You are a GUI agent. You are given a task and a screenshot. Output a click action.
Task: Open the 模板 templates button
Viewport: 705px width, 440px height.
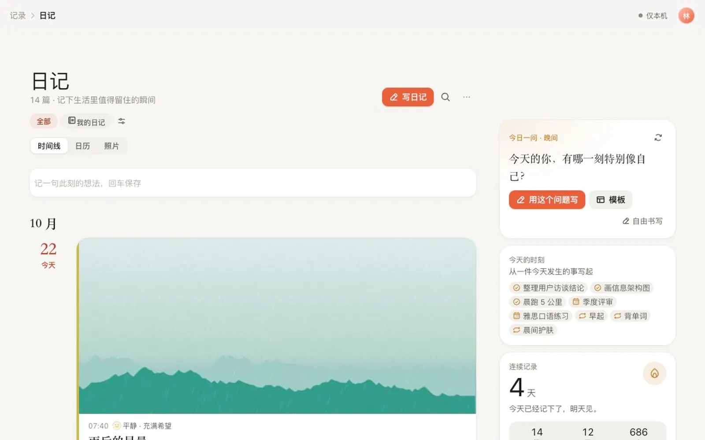(611, 200)
